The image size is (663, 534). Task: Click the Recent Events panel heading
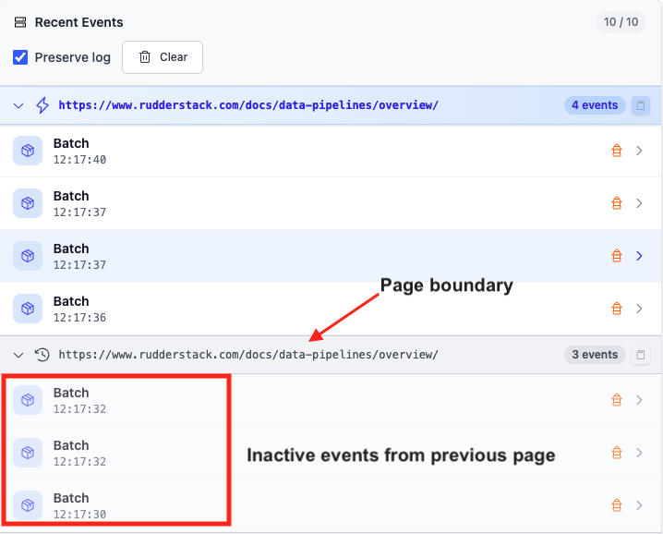coord(78,22)
